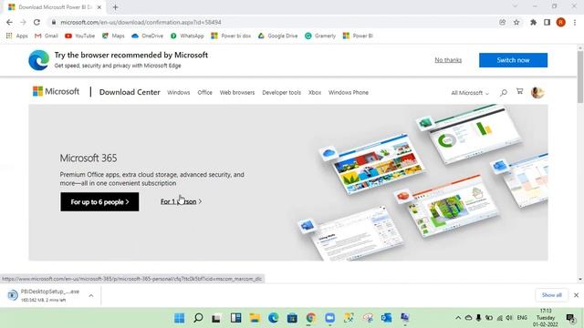Open the Maps bookmark

pyautogui.click(x=113, y=36)
